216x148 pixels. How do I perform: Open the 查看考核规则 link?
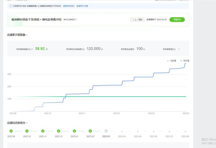69,6
